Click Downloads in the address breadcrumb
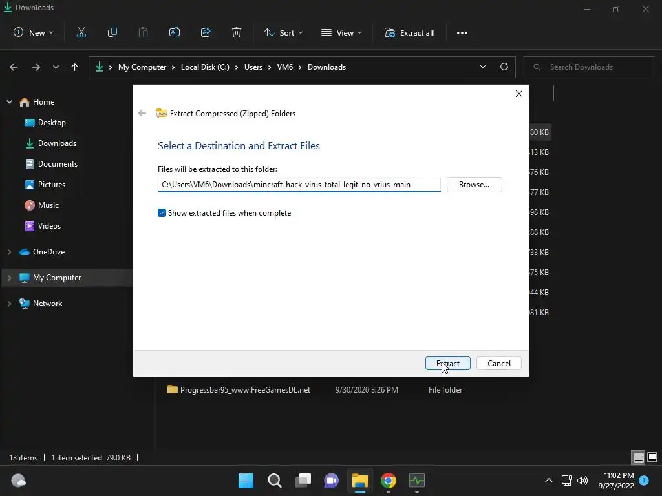 click(326, 67)
